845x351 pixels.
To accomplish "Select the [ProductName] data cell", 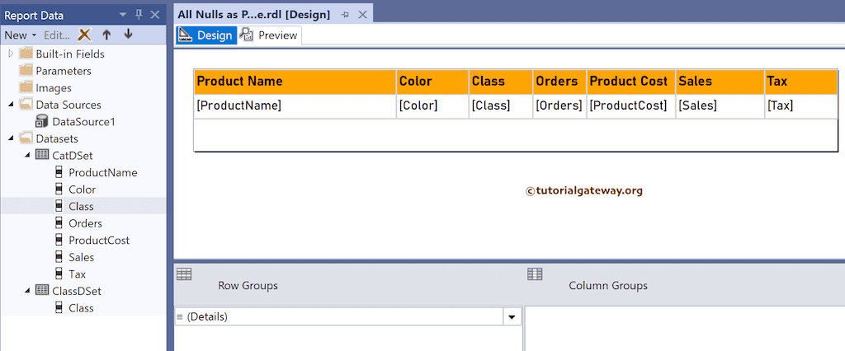I will click(295, 106).
